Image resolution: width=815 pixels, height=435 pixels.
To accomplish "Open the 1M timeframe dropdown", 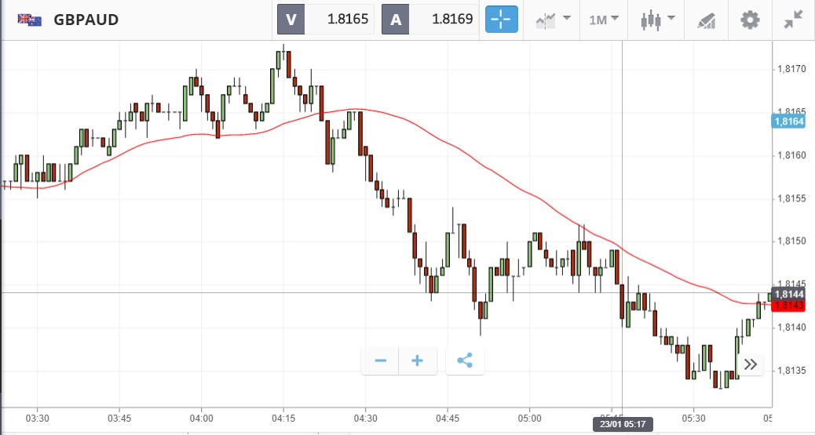I will 603,20.
